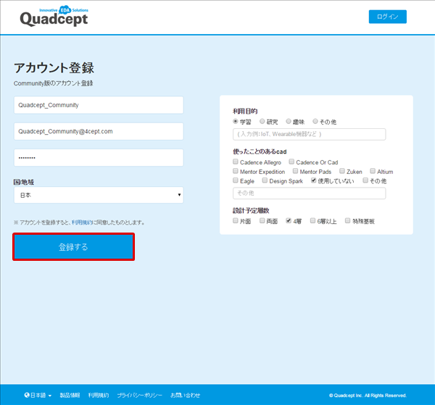435x405 pixels.
Task: Click the email address input field
Action: (99, 131)
